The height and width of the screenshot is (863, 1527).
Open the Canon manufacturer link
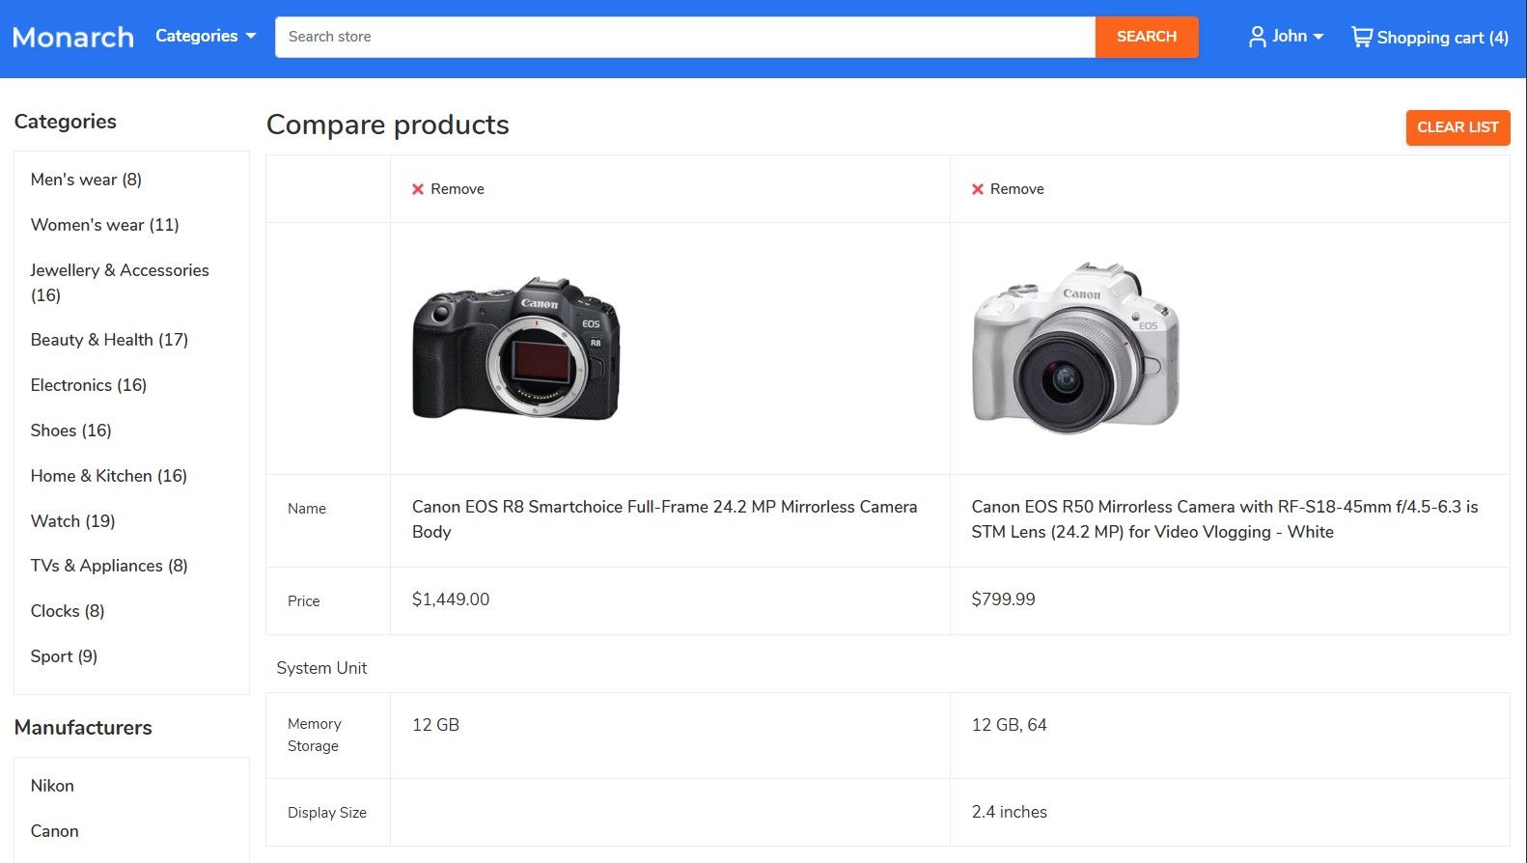pyautogui.click(x=54, y=831)
